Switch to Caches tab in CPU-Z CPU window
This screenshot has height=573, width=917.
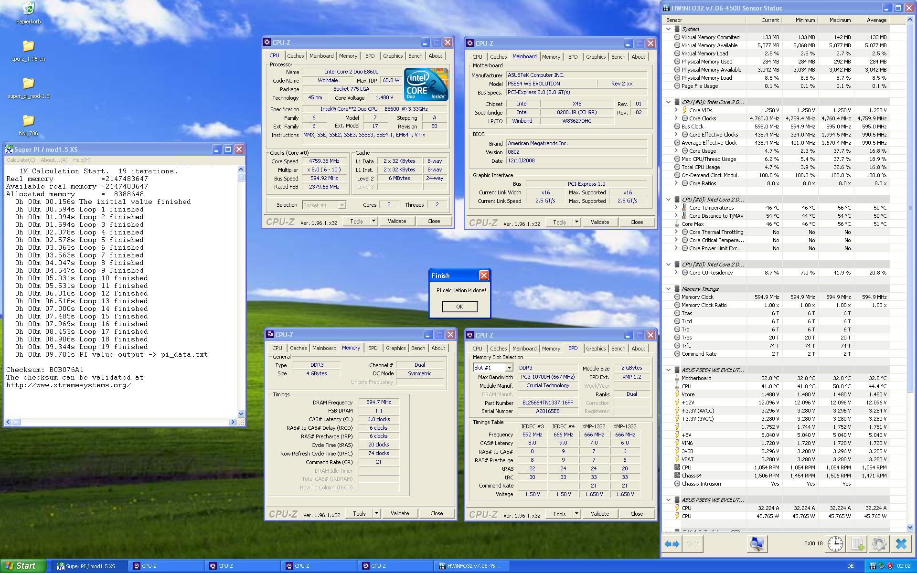coord(296,56)
